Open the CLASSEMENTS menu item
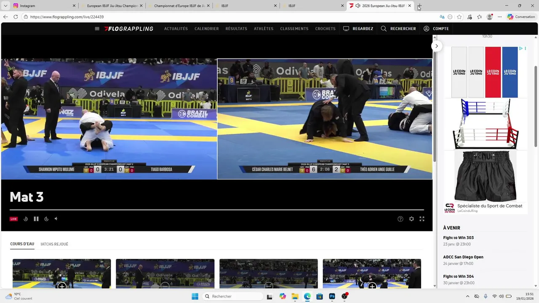Screen dimensions: 539x303 point(294,29)
